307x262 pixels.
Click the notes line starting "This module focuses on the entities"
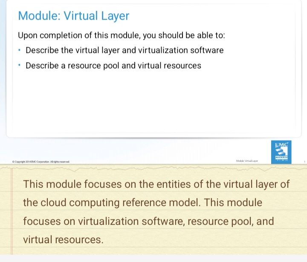click(x=156, y=184)
